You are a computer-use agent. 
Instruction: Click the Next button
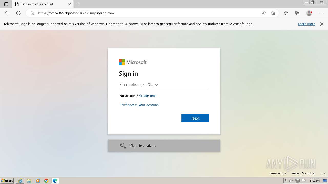point(195,118)
